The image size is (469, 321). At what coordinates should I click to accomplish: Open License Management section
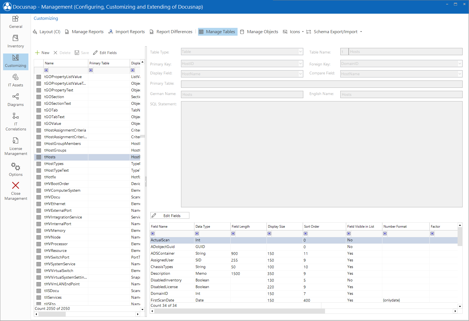[16, 146]
